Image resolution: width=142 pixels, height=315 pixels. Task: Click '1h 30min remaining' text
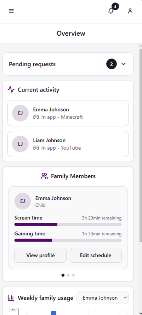(102, 234)
